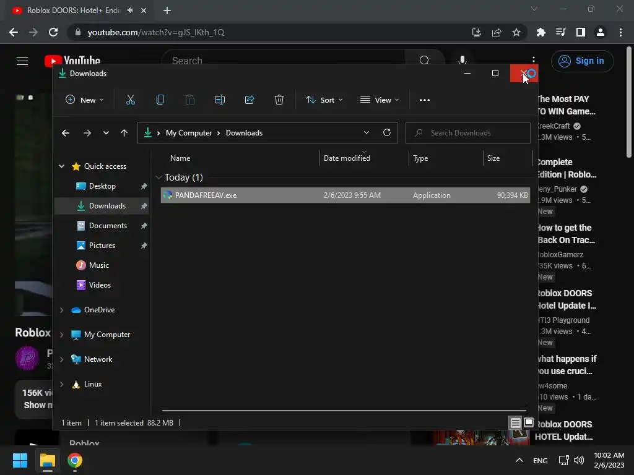634x475 pixels.
Task: Mute tab using the speaker icon on tab
Action: coord(130,11)
